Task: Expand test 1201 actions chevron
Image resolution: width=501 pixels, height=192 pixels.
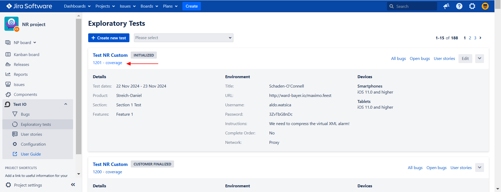Action: coord(480,58)
